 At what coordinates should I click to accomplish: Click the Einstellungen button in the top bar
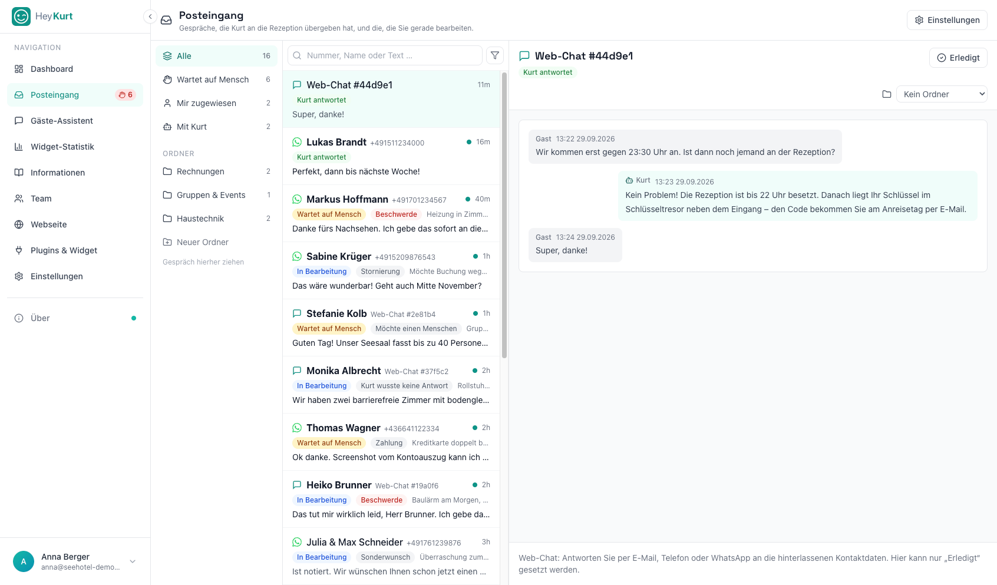click(947, 20)
